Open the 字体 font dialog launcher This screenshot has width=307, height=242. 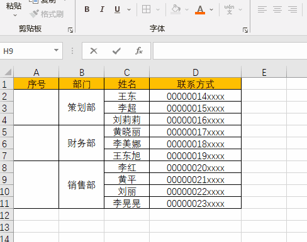pos(245,30)
